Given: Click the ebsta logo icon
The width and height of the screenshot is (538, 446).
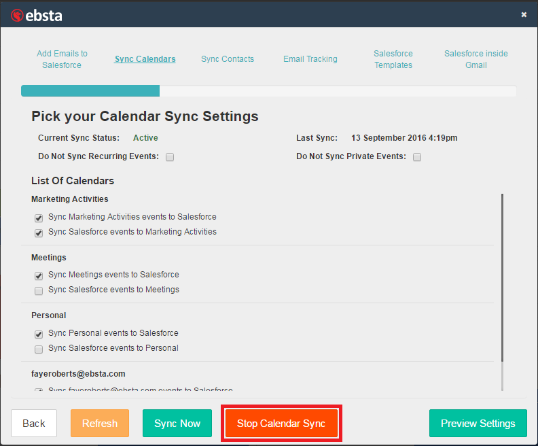Looking at the screenshot, I should coord(17,14).
